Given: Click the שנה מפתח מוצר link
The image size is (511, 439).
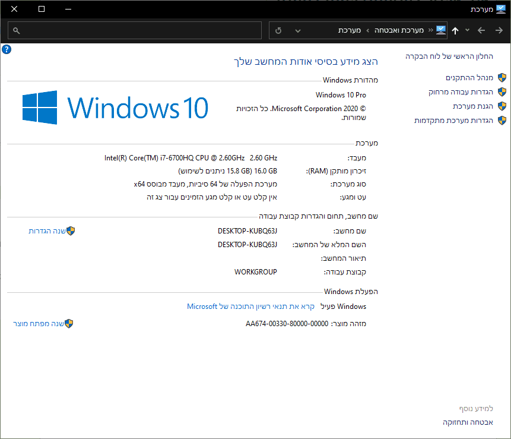Looking at the screenshot, I should [x=39, y=324].
